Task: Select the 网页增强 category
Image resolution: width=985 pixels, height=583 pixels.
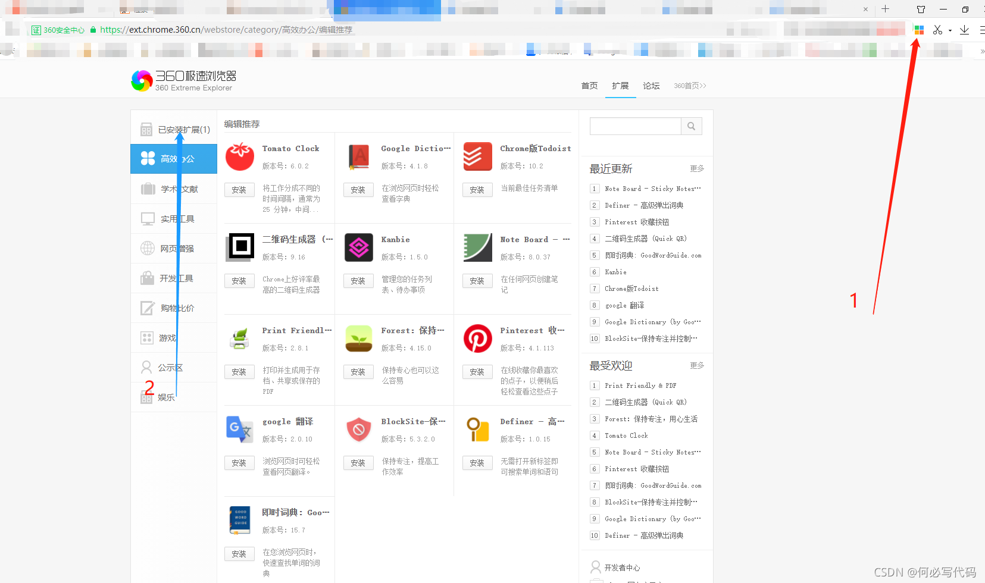Action: pos(174,249)
